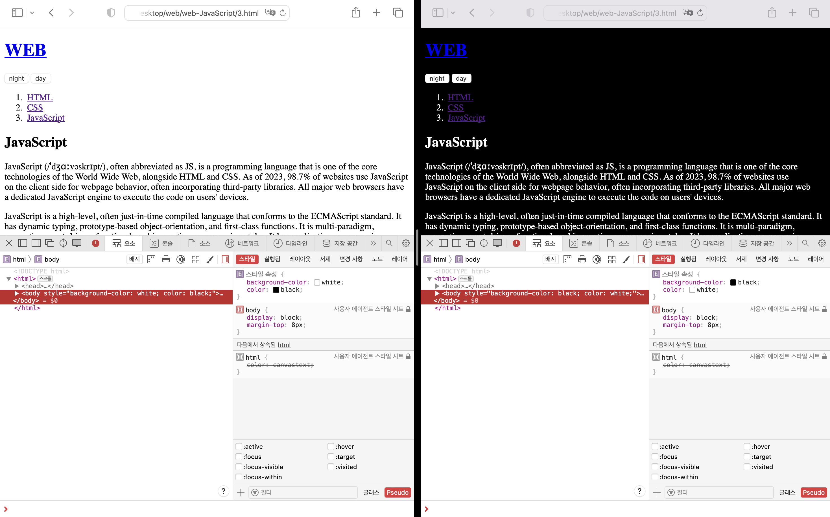Activate the element picker crosshair icon
The width and height of the screenshot is (830, 517).
pos(63,243)
